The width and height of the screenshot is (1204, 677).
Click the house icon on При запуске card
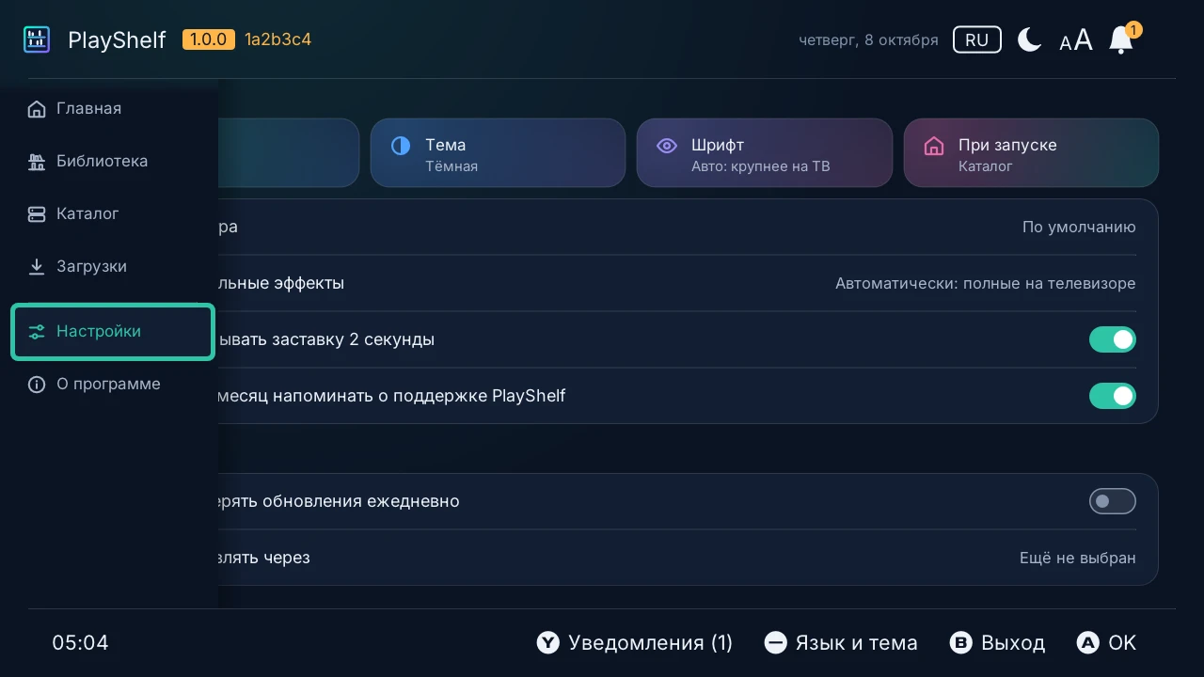[934, 145]
